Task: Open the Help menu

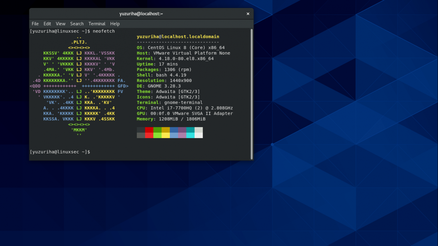Action: (115, 24)
